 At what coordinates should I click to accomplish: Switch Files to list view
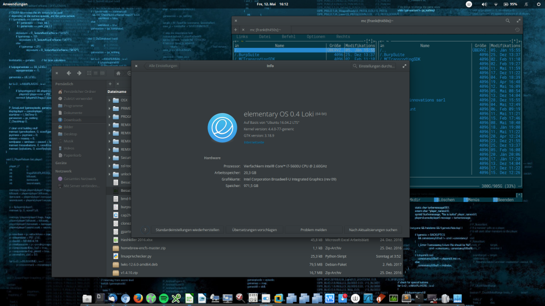tap(96, 73)
